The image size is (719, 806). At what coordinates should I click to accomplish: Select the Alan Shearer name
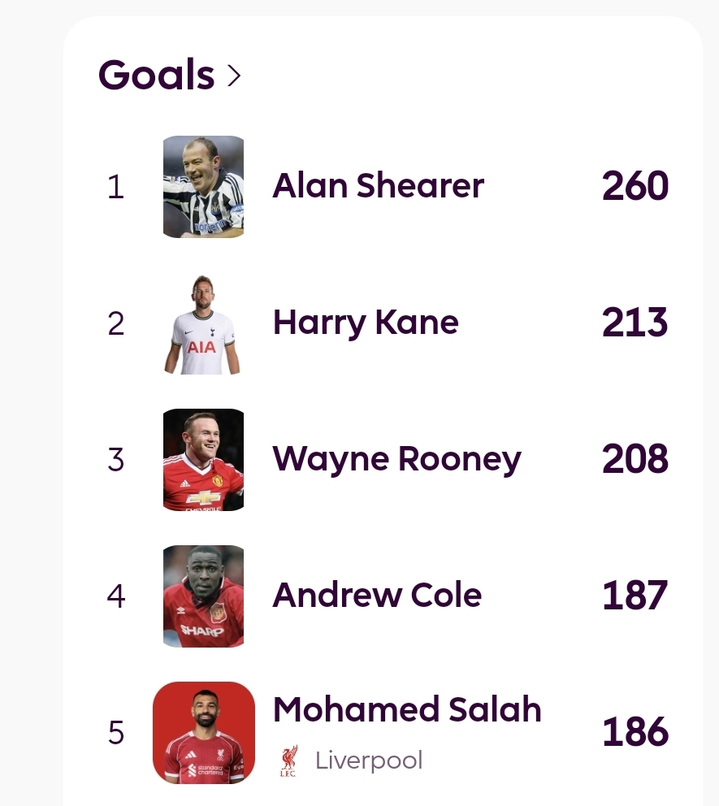click(x=379, y=185)
